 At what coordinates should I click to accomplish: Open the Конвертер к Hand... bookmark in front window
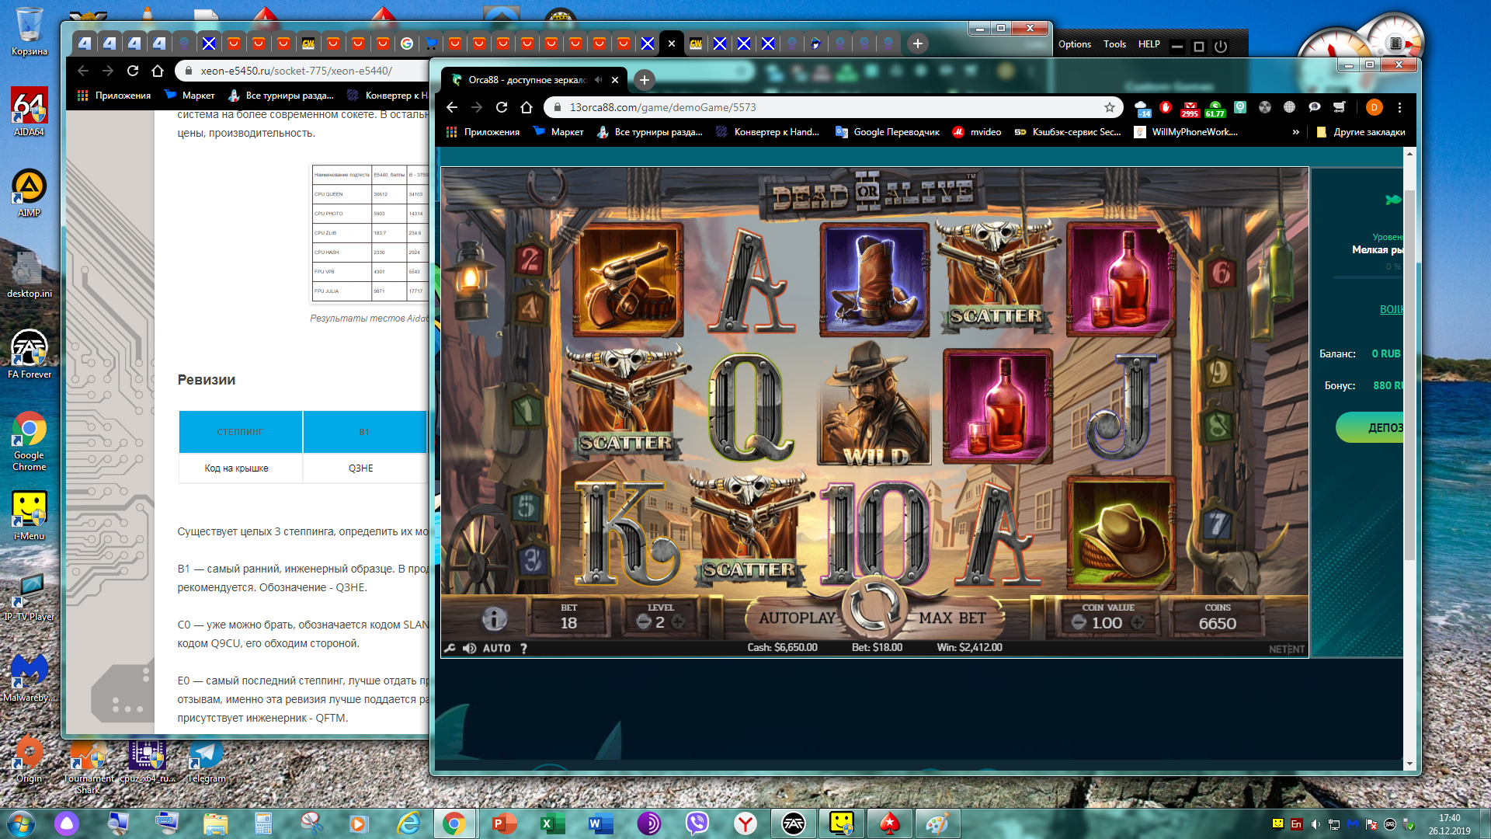[x=767, y=132]
